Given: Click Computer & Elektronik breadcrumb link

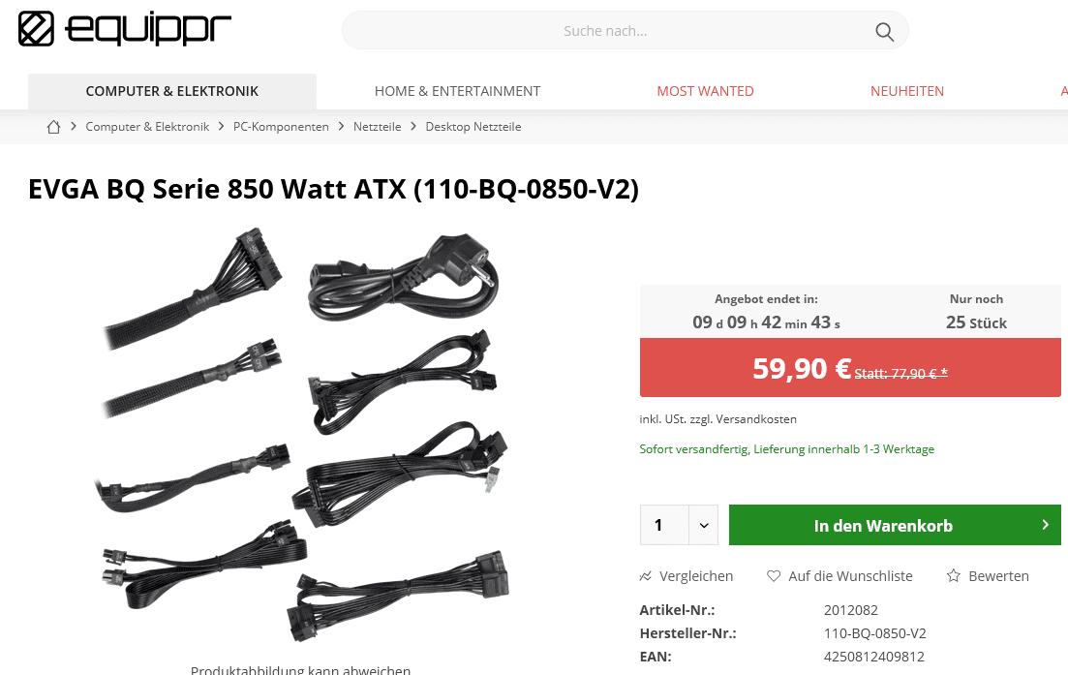Looking at the screenshot, I should click(x=147, y=127).
